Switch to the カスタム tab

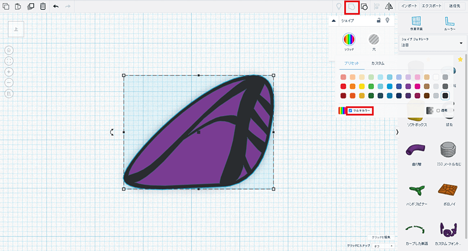coord(378,64)
